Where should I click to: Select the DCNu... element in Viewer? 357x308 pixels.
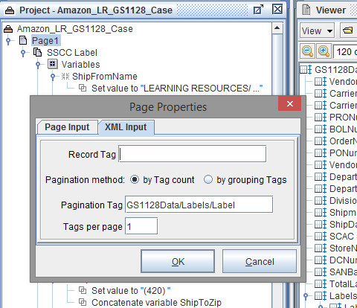click(x=343, y=260)
